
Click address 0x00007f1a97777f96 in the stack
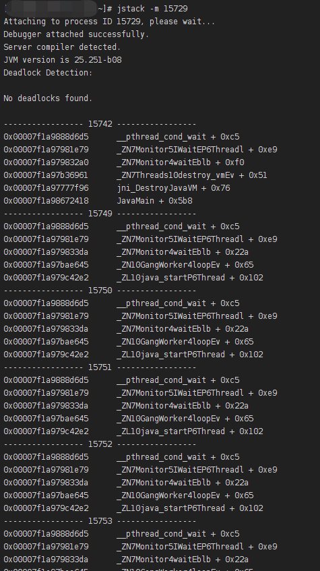coord(46,188)
